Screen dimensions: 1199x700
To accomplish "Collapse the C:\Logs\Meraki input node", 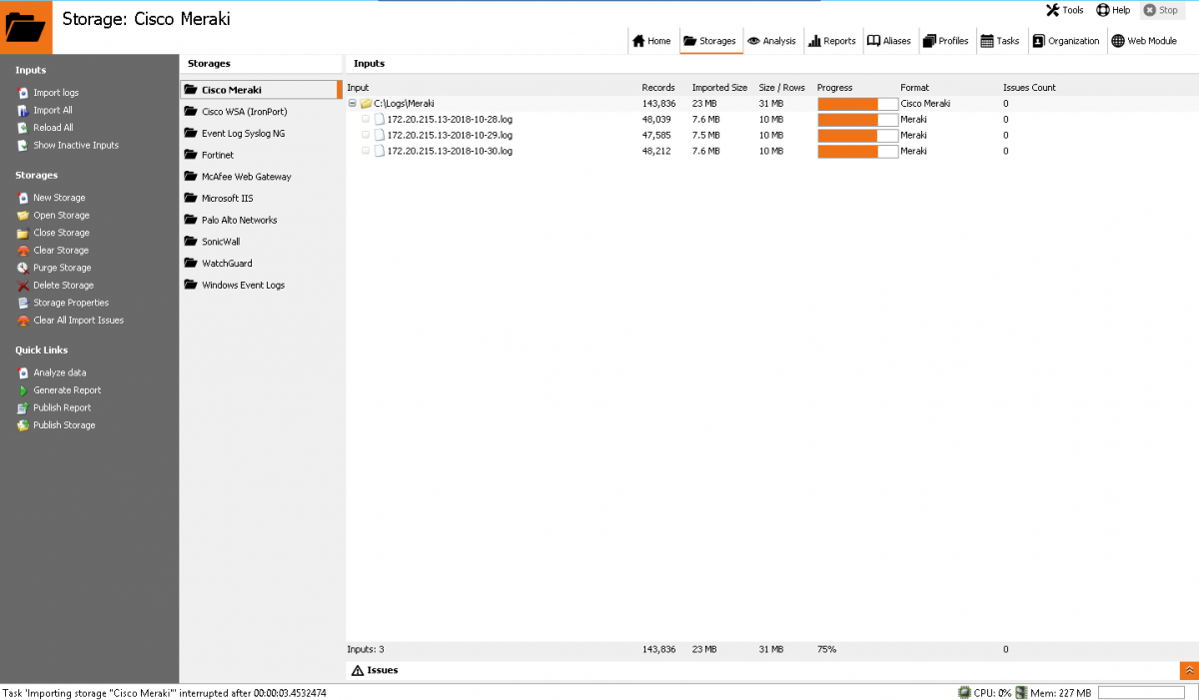I will pos(352,103).
